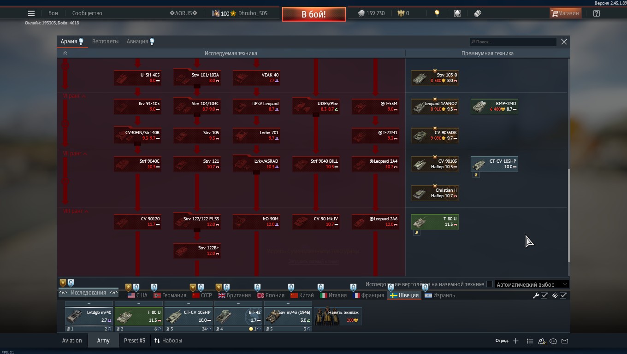This screenshot has width=627, height=354.
Task: Select the Leopard 1A5NO2 premium vehicle
Action: pos(435,106)
